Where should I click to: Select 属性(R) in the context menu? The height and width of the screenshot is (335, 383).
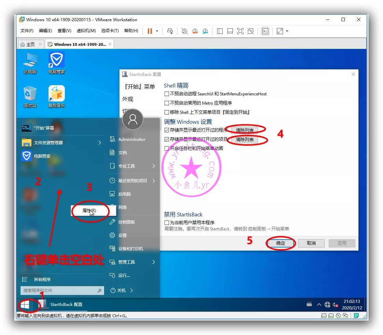[89, 211]
